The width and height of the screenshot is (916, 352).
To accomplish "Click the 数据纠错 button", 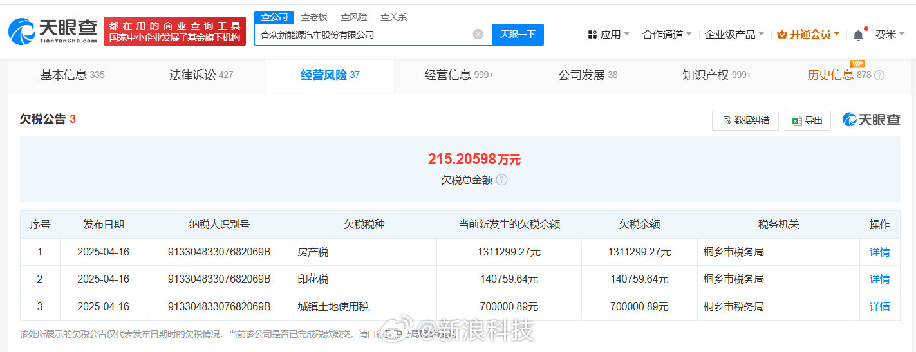I will 745,120.
